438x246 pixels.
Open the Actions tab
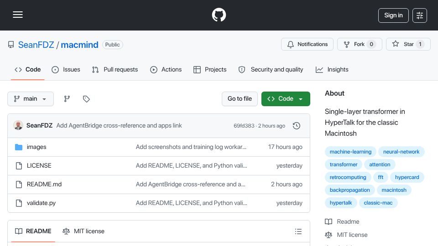pyautogui.click(x=166, y=69)
